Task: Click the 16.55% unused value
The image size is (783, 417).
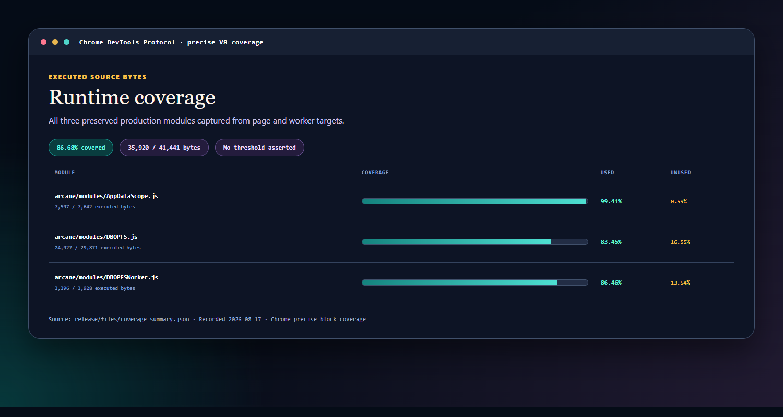Action: coord(680,242)
